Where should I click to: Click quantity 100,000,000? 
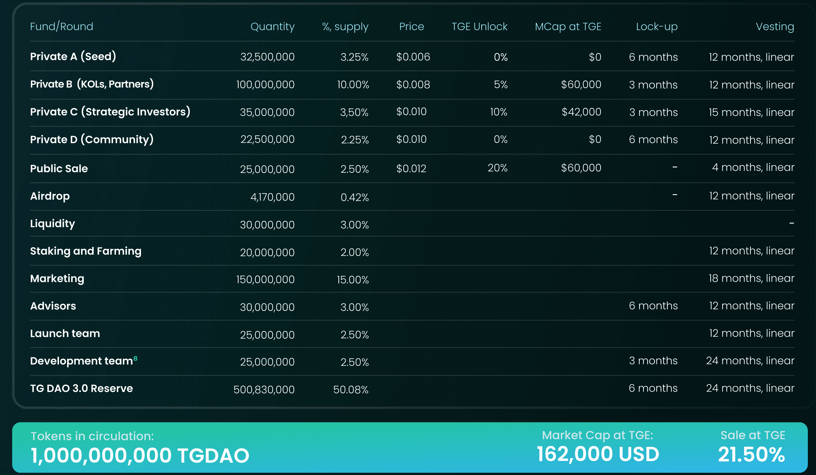click(x=265, y=85)
